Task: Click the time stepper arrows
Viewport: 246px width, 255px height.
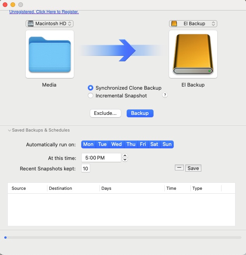Action: coord(125,158)
